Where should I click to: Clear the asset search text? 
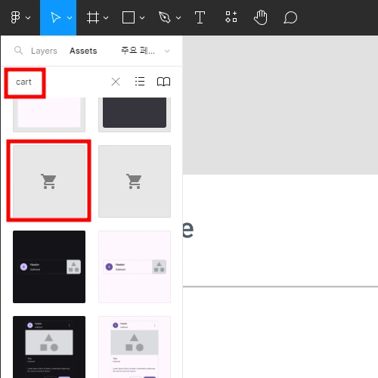point(116,82)
